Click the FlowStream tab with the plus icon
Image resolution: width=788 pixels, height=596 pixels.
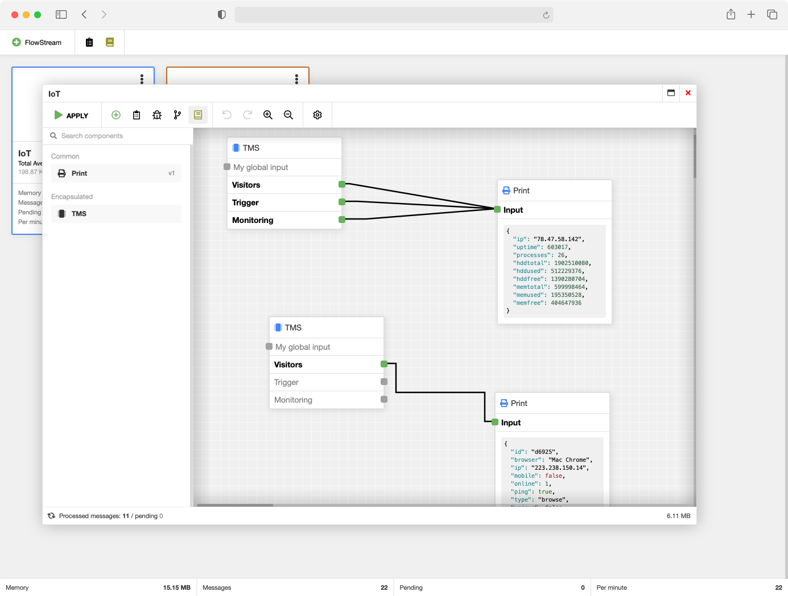[37, 43]
